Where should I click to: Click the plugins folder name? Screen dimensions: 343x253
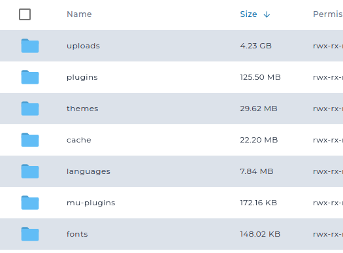(x=82, y=77)
